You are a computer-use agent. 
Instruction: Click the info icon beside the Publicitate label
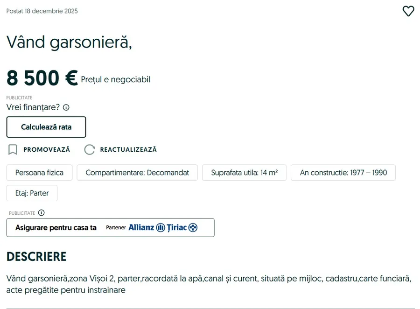tap(42, 212)
